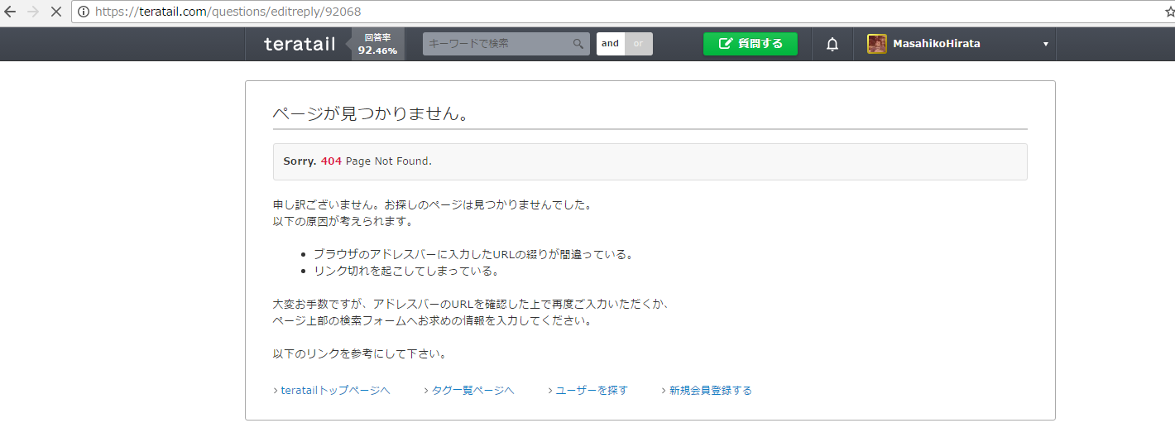Open site info icon in address bar

[x=84, y=12]
